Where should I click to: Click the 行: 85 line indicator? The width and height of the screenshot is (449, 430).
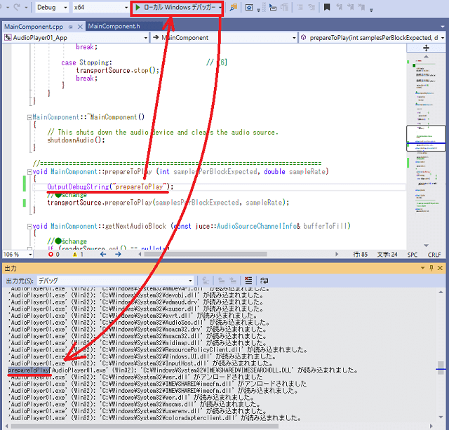click(x=360, y=255)
